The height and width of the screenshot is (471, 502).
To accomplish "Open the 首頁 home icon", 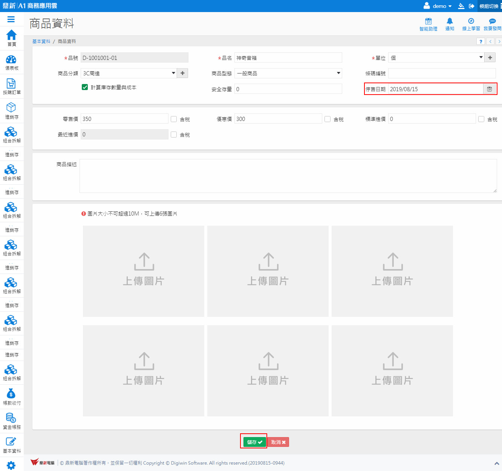I will tap(12, 35).
